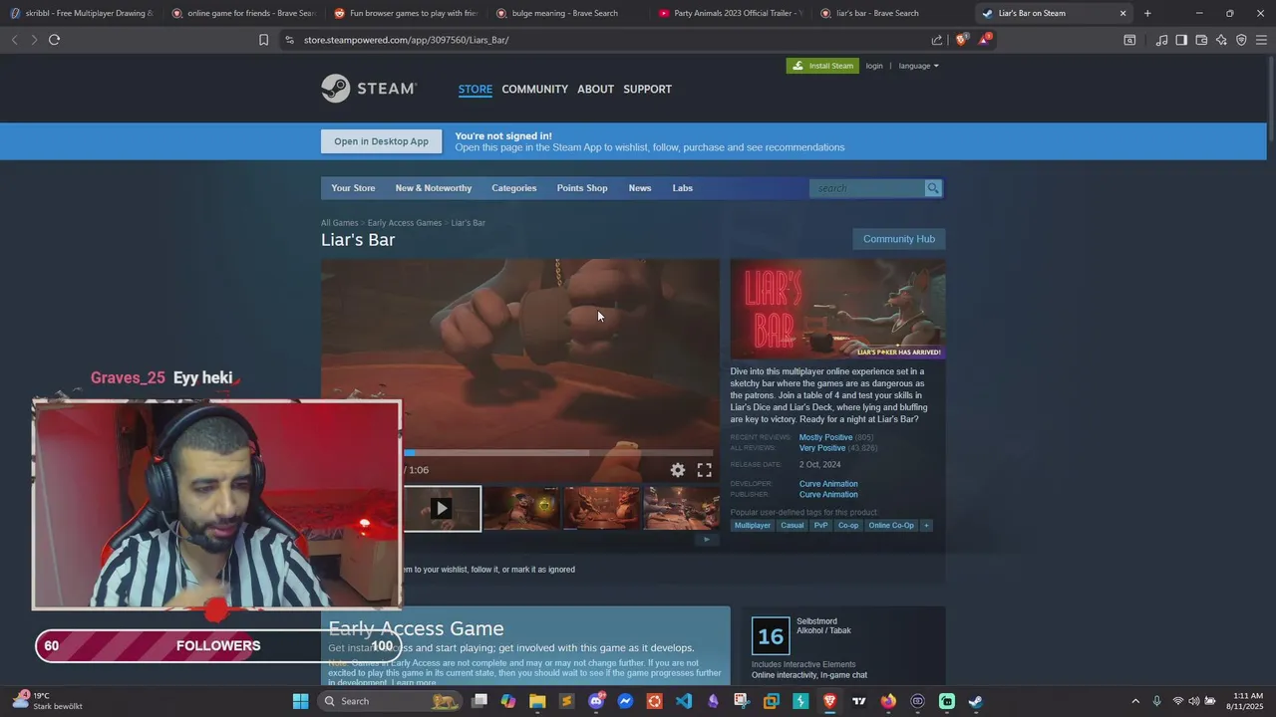The image size is (1276, 717).
Task: Click the Liar's Bar header capsule image
Action: (x=837, y=309)
